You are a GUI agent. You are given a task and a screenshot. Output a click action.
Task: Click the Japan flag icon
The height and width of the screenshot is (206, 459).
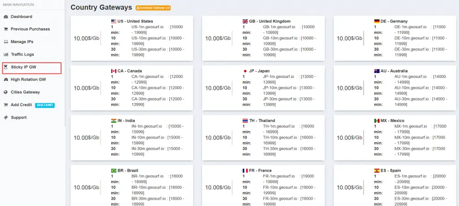pyautogui.click(x=245, y=71)
